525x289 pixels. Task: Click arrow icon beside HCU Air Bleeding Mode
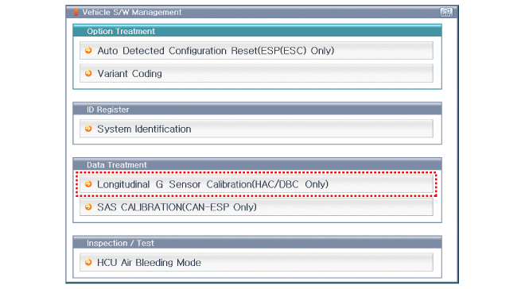(88, 262)
